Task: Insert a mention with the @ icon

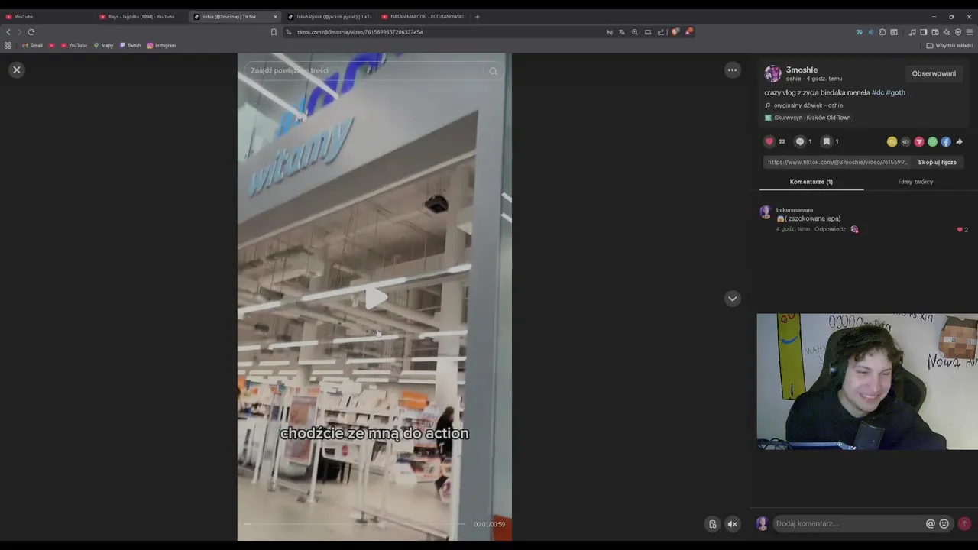Action: pyautogui.click(x=931, y=523)
